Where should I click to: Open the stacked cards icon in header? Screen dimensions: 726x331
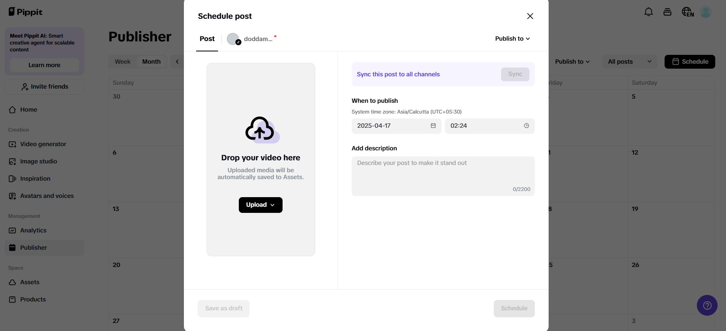click(667, 12)
